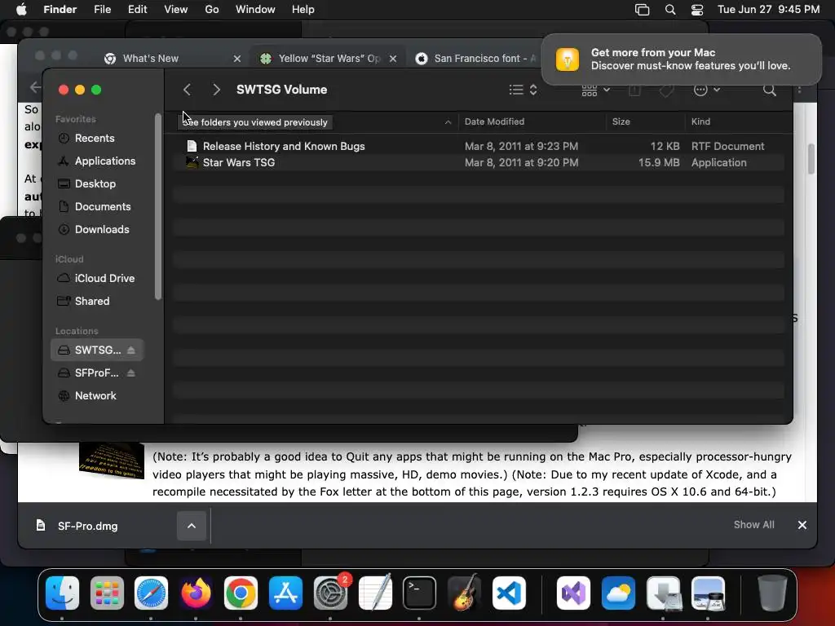
Task: Launch Safari from the Dock
Action: 151,593
